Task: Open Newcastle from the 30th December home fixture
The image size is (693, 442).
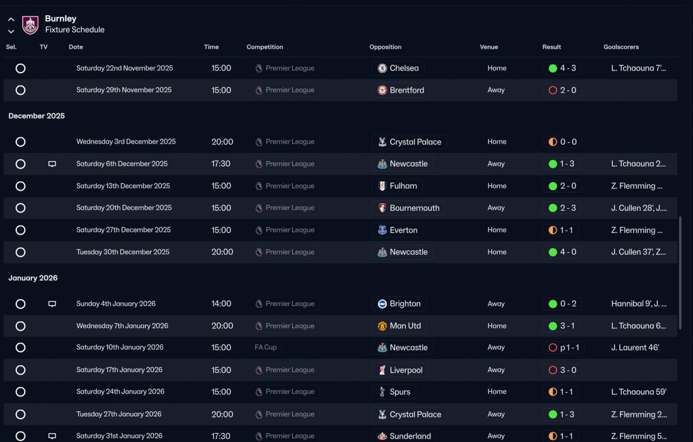Action: pyautogui.click(x=403, y=252)
